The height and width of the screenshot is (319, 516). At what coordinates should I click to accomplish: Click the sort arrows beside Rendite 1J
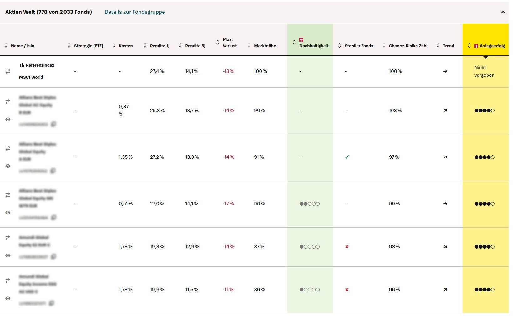145,46
